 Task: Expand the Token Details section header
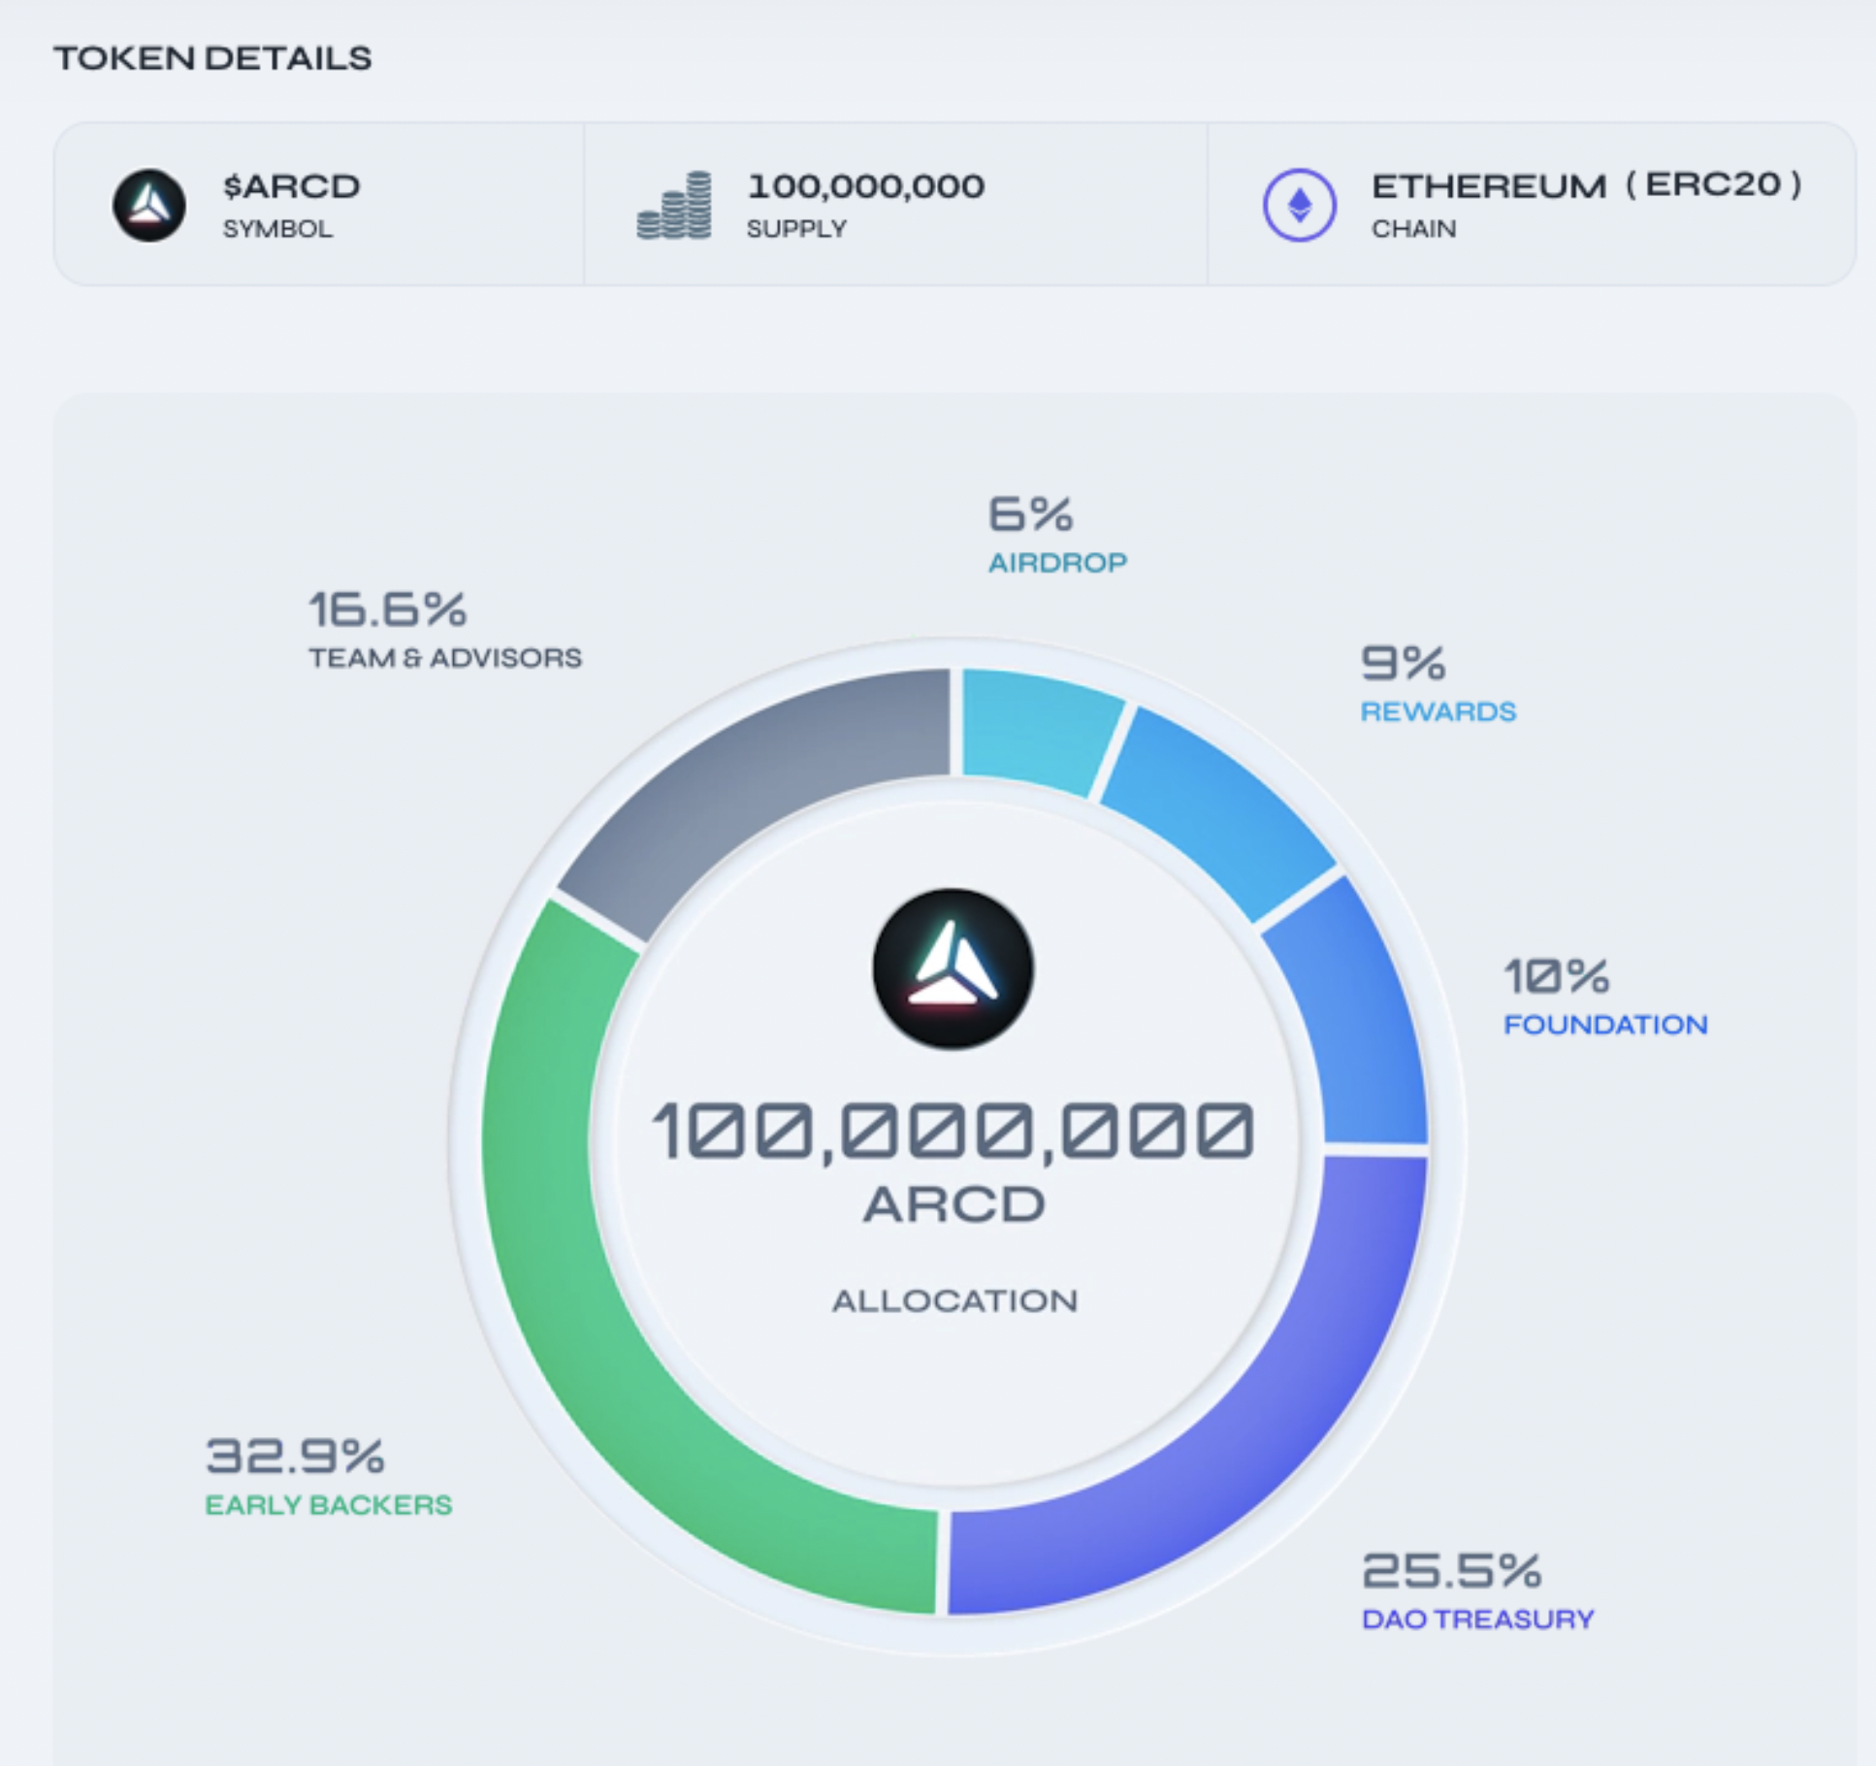pyautogui.click(x=214, y=58)
